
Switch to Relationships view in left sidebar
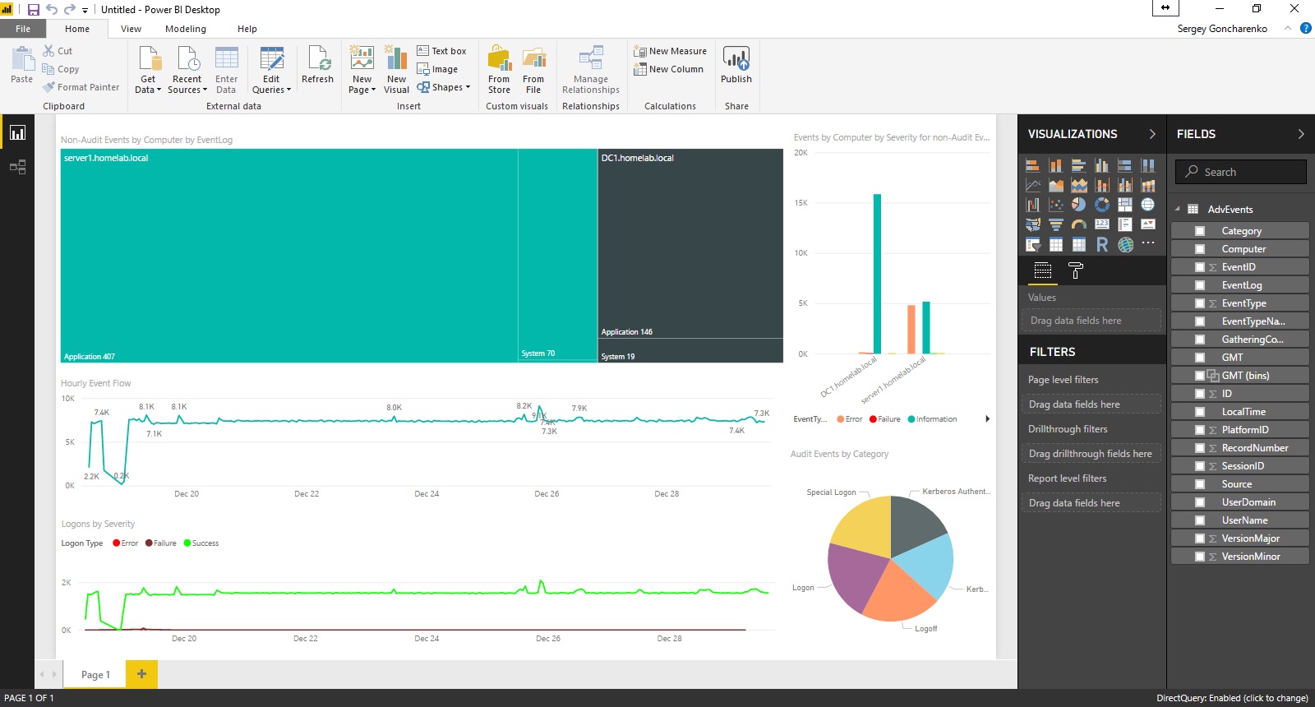17,167
